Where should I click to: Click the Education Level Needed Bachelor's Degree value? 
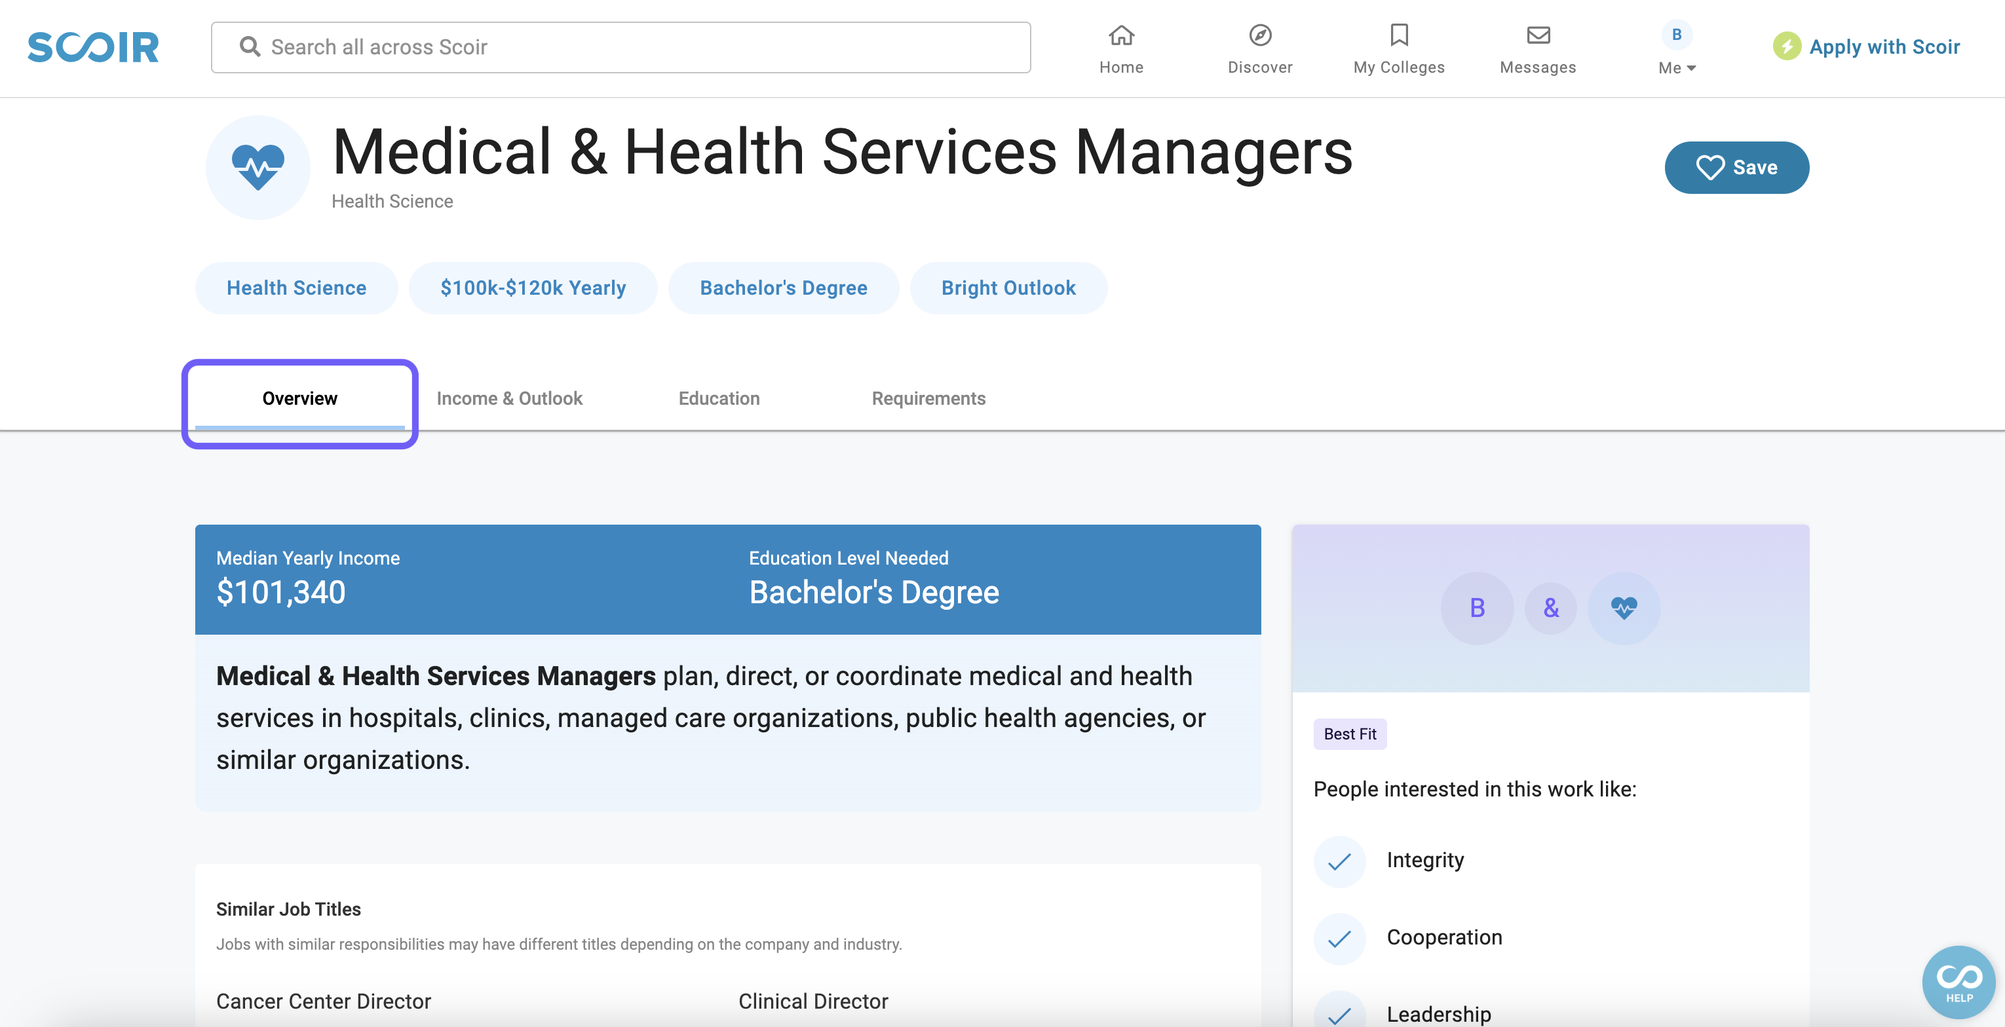coord(873,592)
